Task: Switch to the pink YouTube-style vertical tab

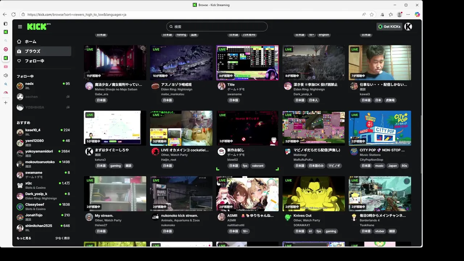Action: pos(5,67)
